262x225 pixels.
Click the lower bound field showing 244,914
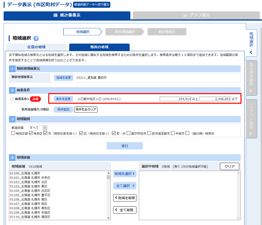[175, 99]
